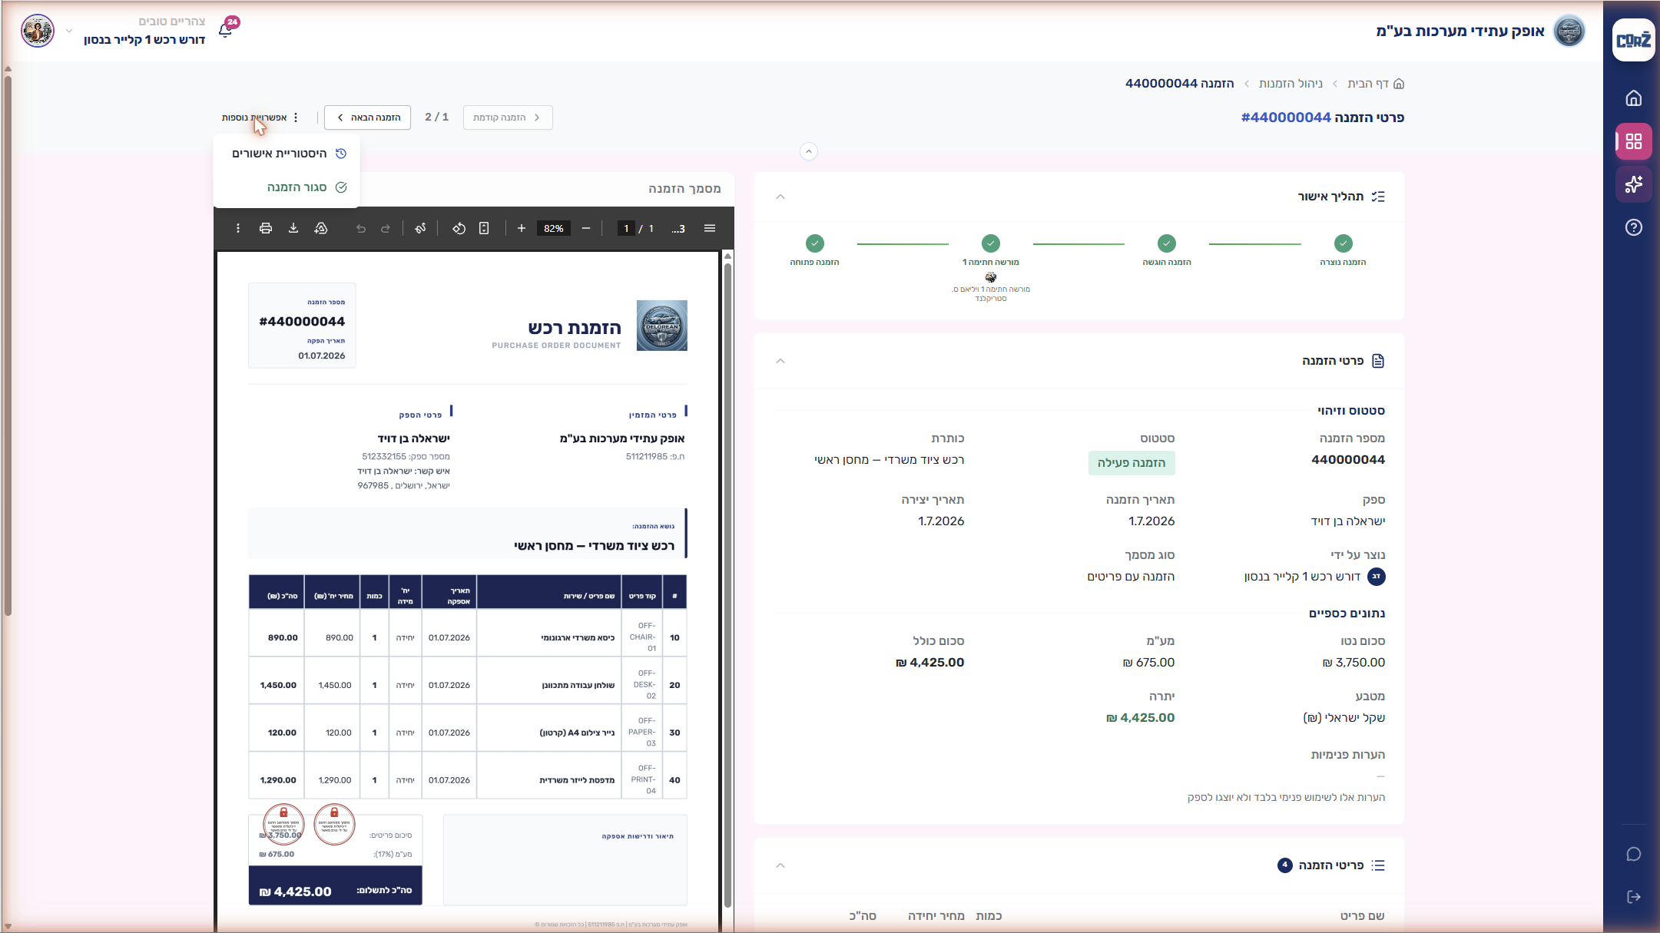Viewport: 1660px width, 933px height.
Task: Open the PDF viewer more-options dots
Action: [238, 228]
